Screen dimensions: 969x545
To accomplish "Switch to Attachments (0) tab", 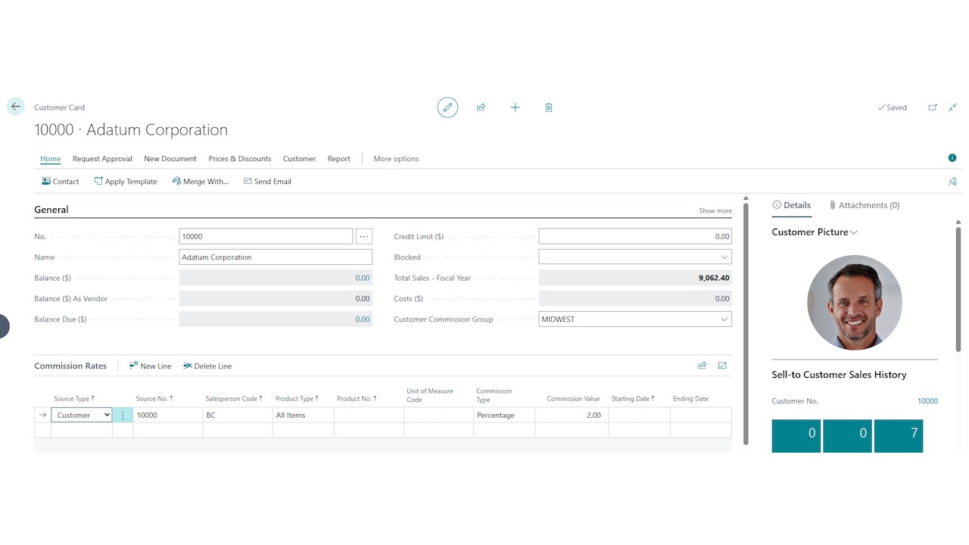I will tap(864, 205).
